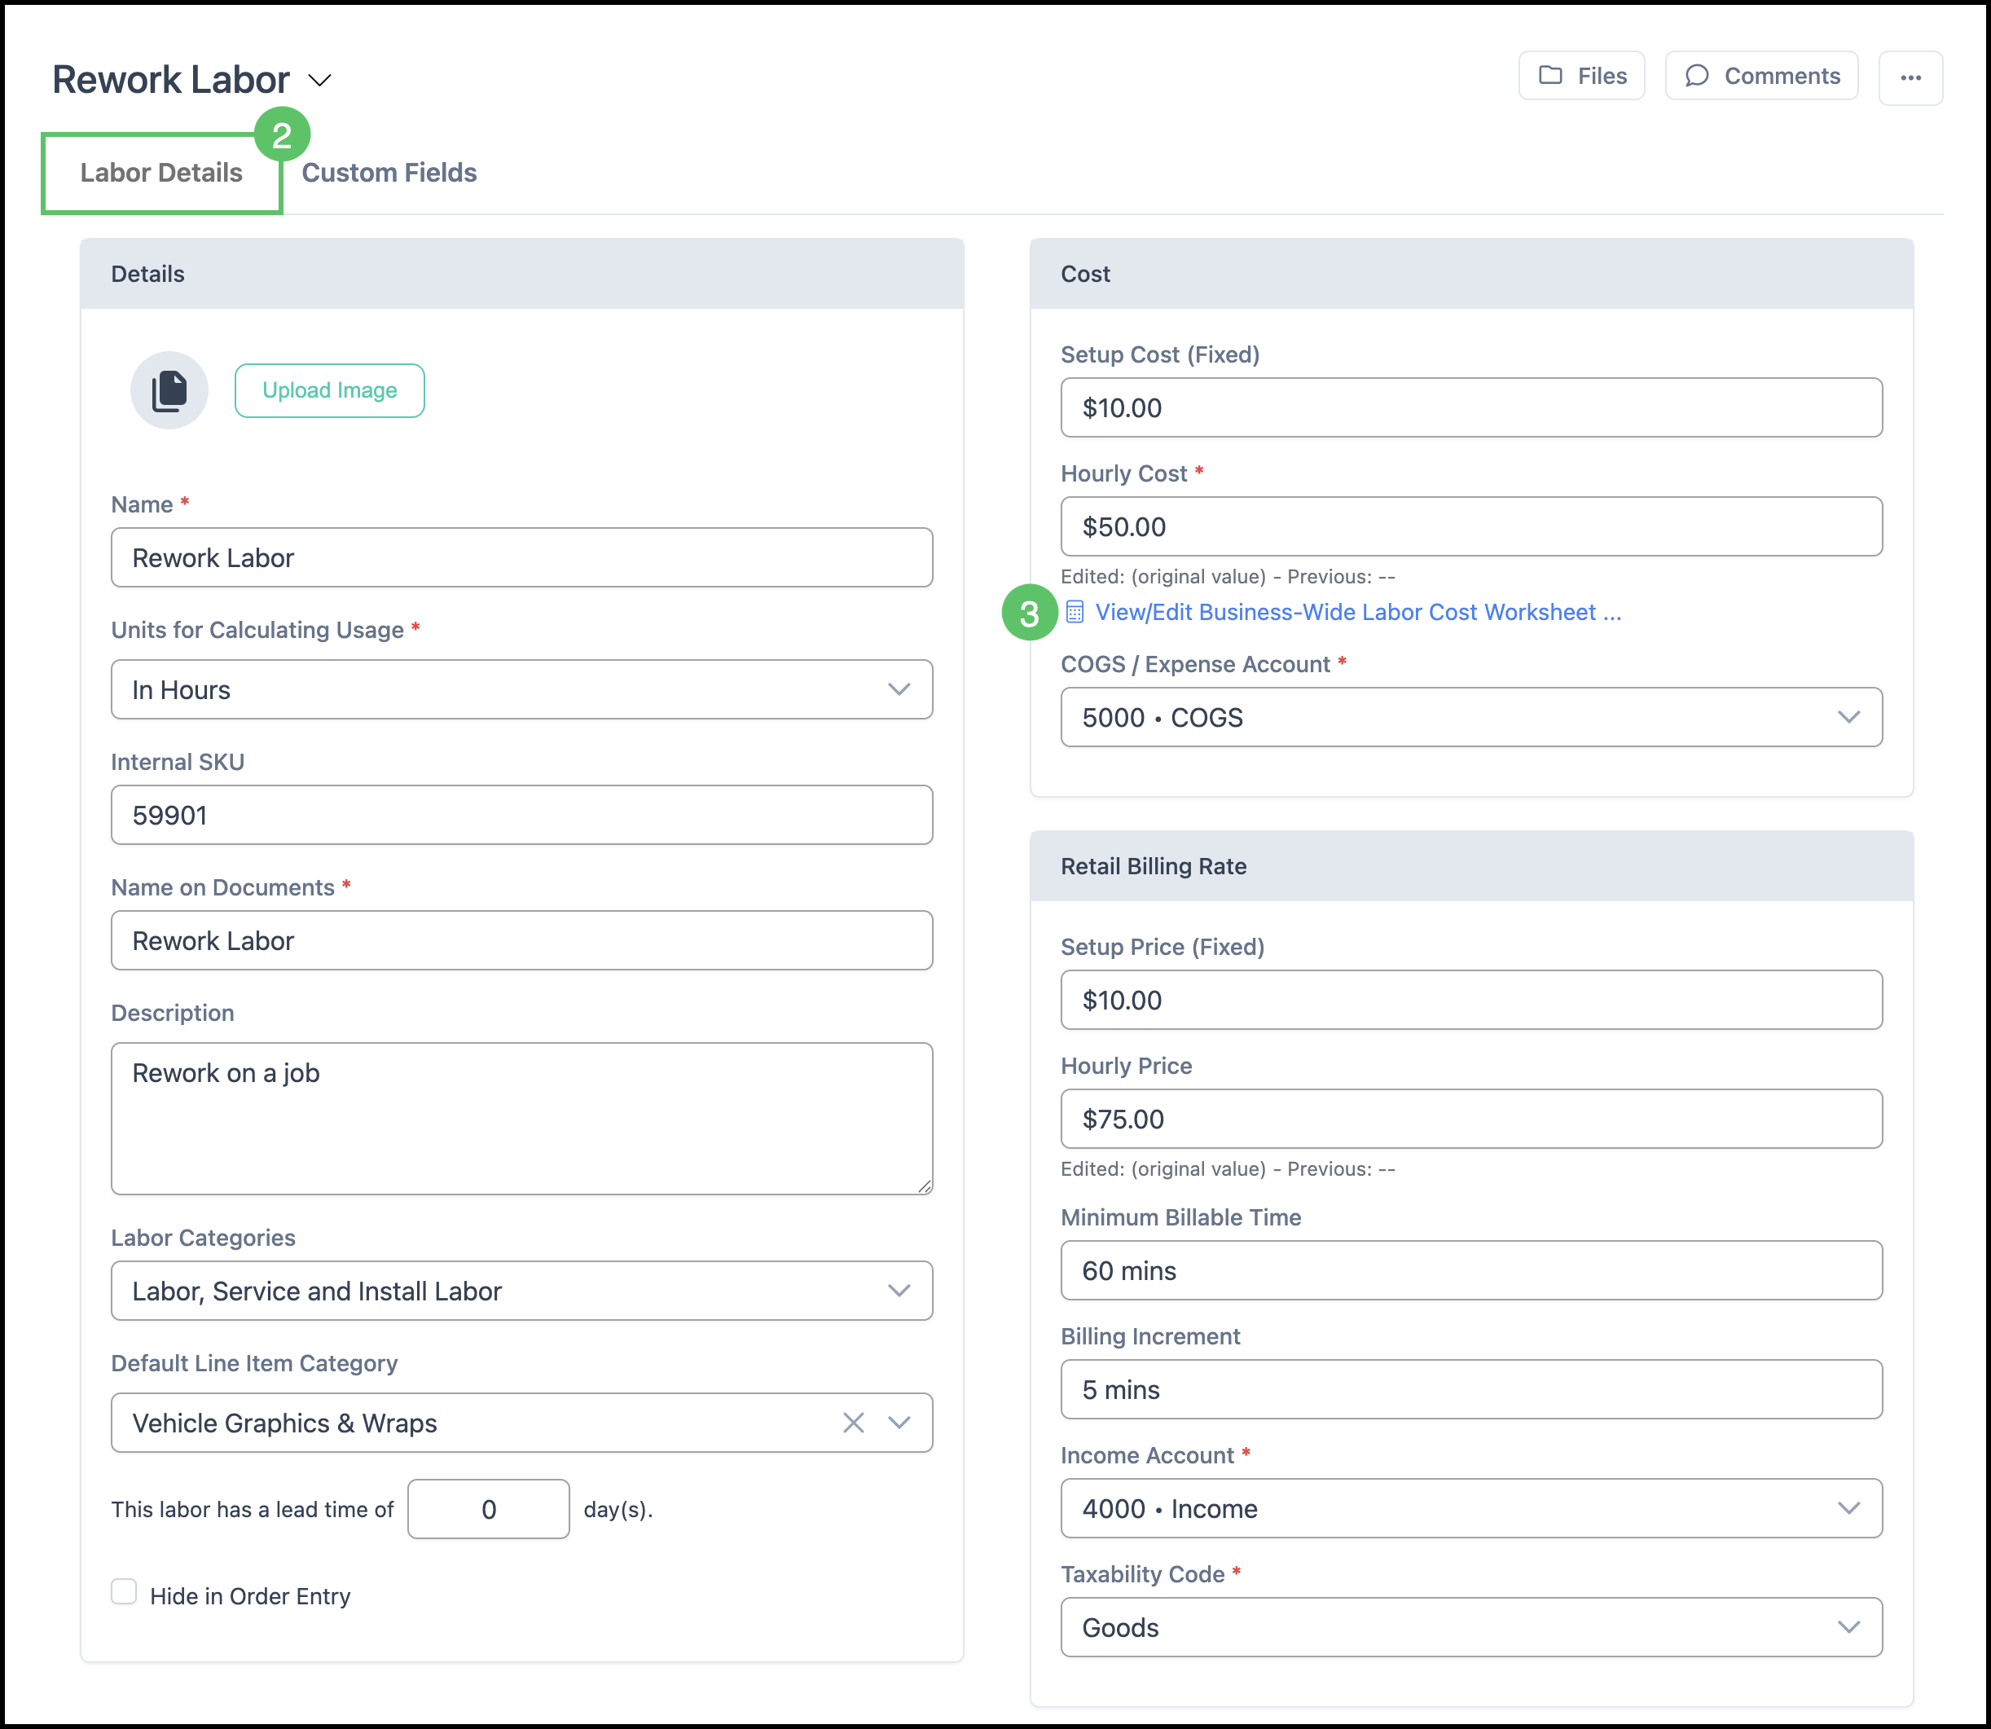The width and height of the screenshot is (1991, 1729).
Task: Expand the Rework Labor title chevron
Action: point(319,80)
